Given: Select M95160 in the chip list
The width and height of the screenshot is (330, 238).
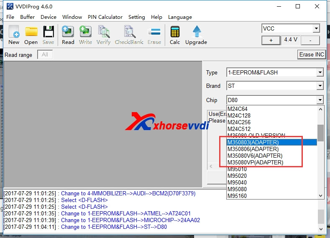Looking at the screenshot, I should coord(272,196).
